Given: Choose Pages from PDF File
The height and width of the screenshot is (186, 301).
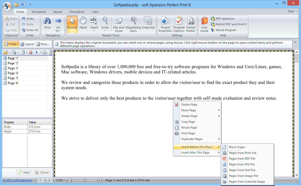Looking at the screenshot, I should coord(247,159).
